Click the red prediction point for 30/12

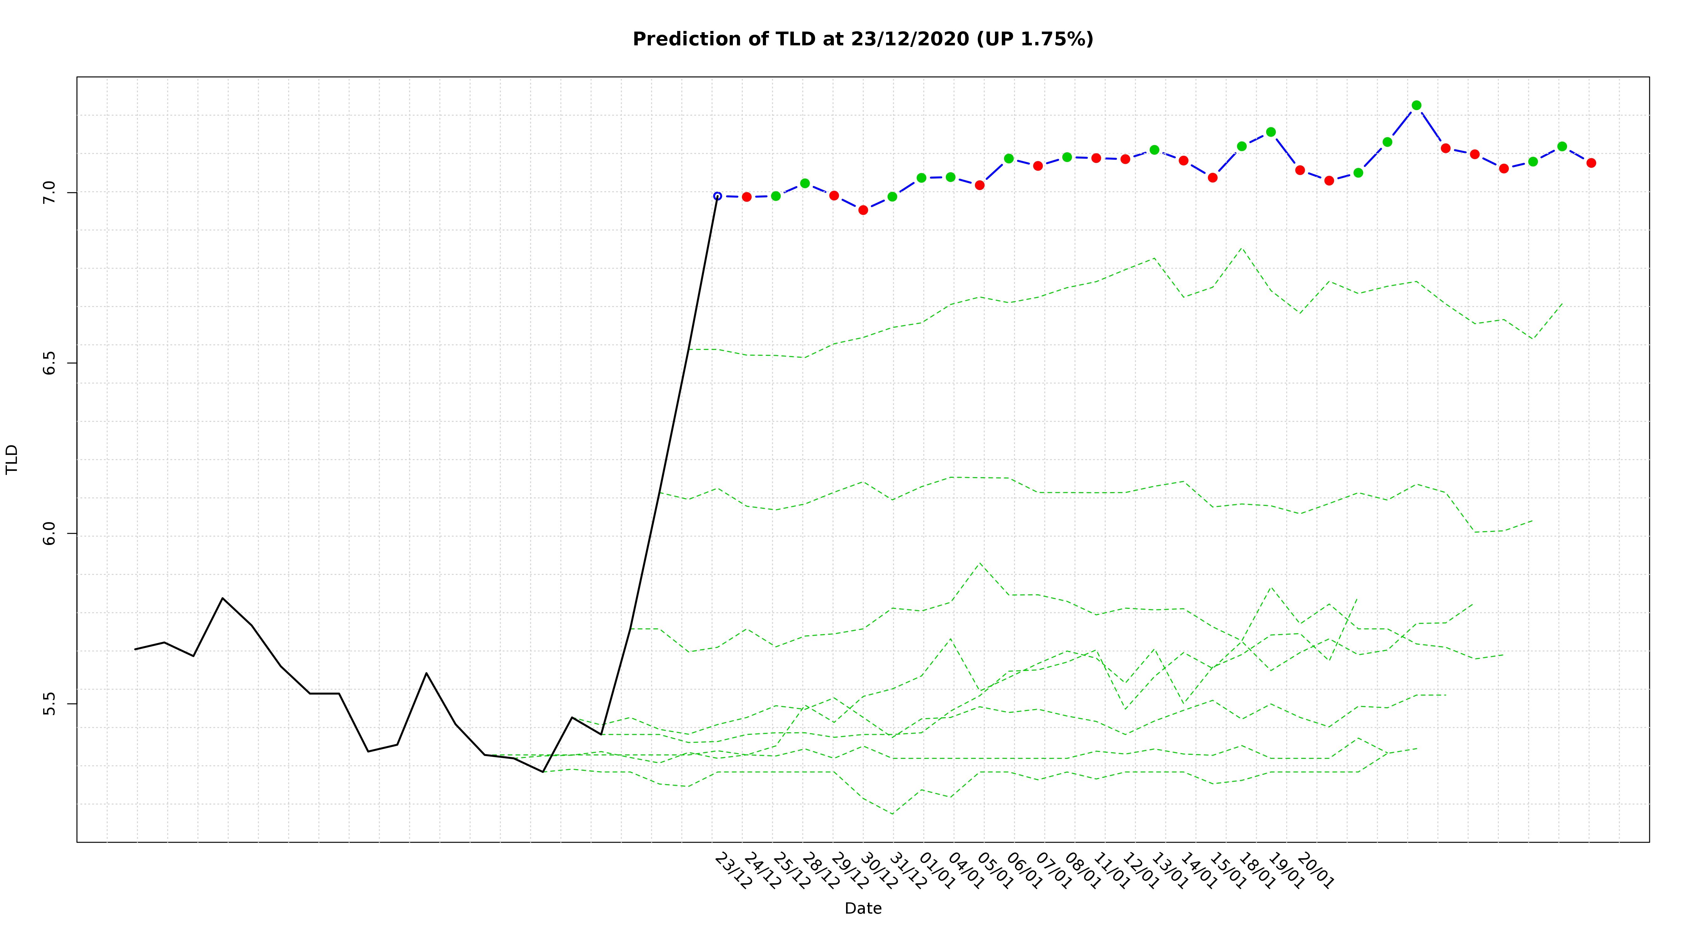click(x=863, y=210)
